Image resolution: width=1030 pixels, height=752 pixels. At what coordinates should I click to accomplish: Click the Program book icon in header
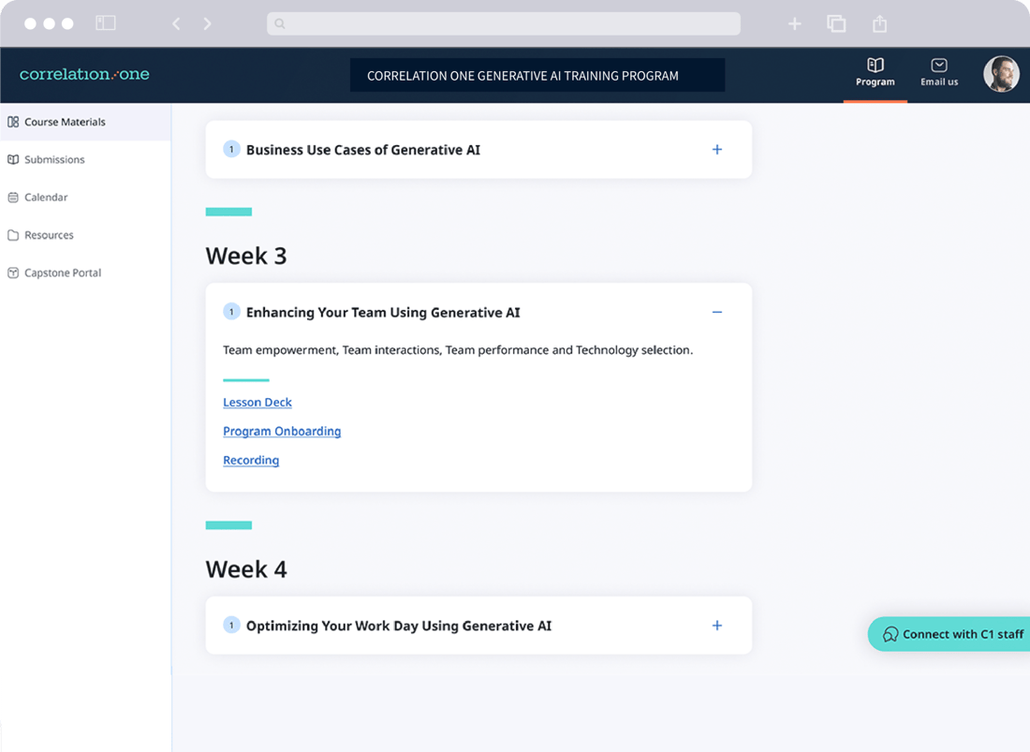pos(875,66)
